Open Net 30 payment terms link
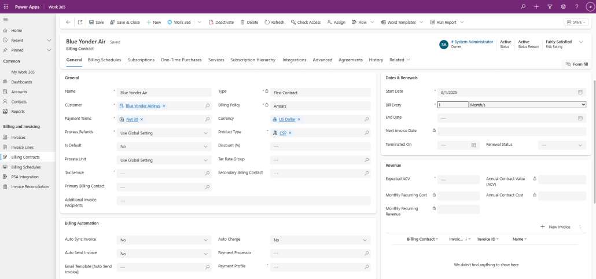 tap(132, 119)
